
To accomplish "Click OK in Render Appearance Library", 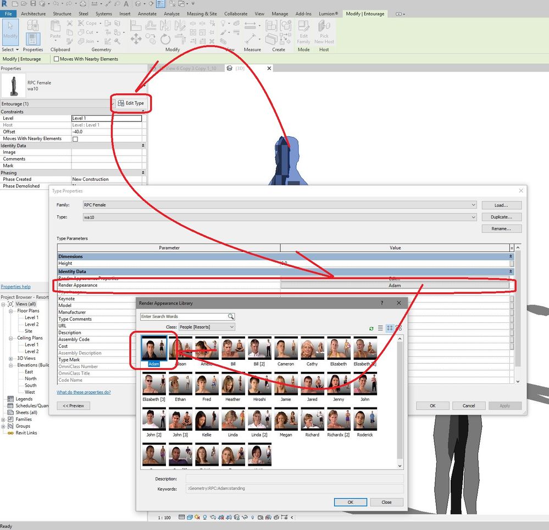I will pos(350,502).
